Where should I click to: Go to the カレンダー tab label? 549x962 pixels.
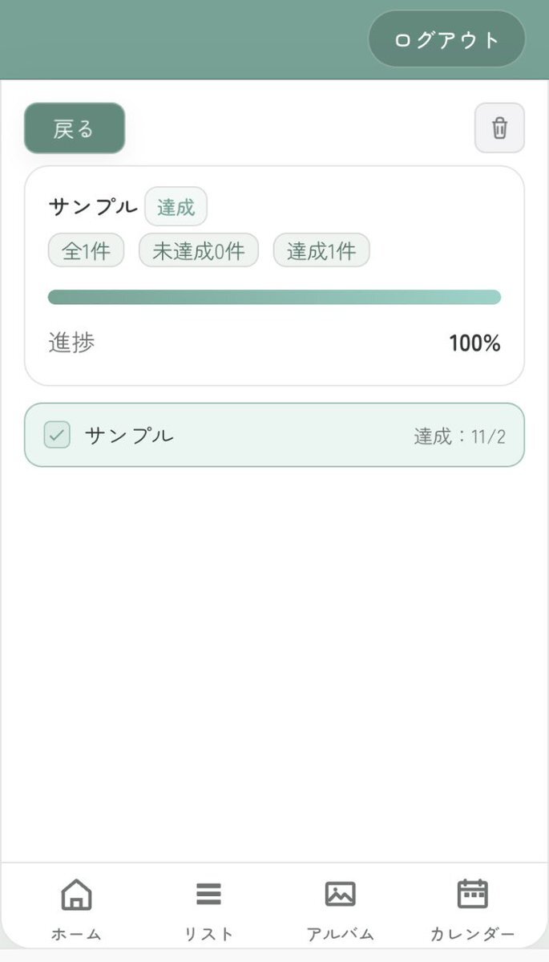click(x=472, y=934)
